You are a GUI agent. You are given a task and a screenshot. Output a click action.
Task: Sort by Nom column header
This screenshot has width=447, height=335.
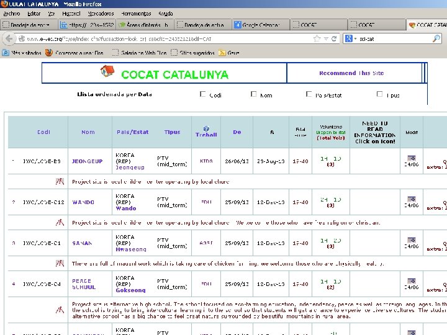(x=88, y=132)
